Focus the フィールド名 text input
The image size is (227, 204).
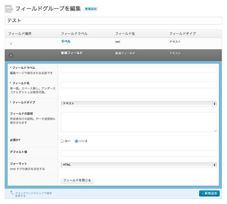tap(139, 85)
